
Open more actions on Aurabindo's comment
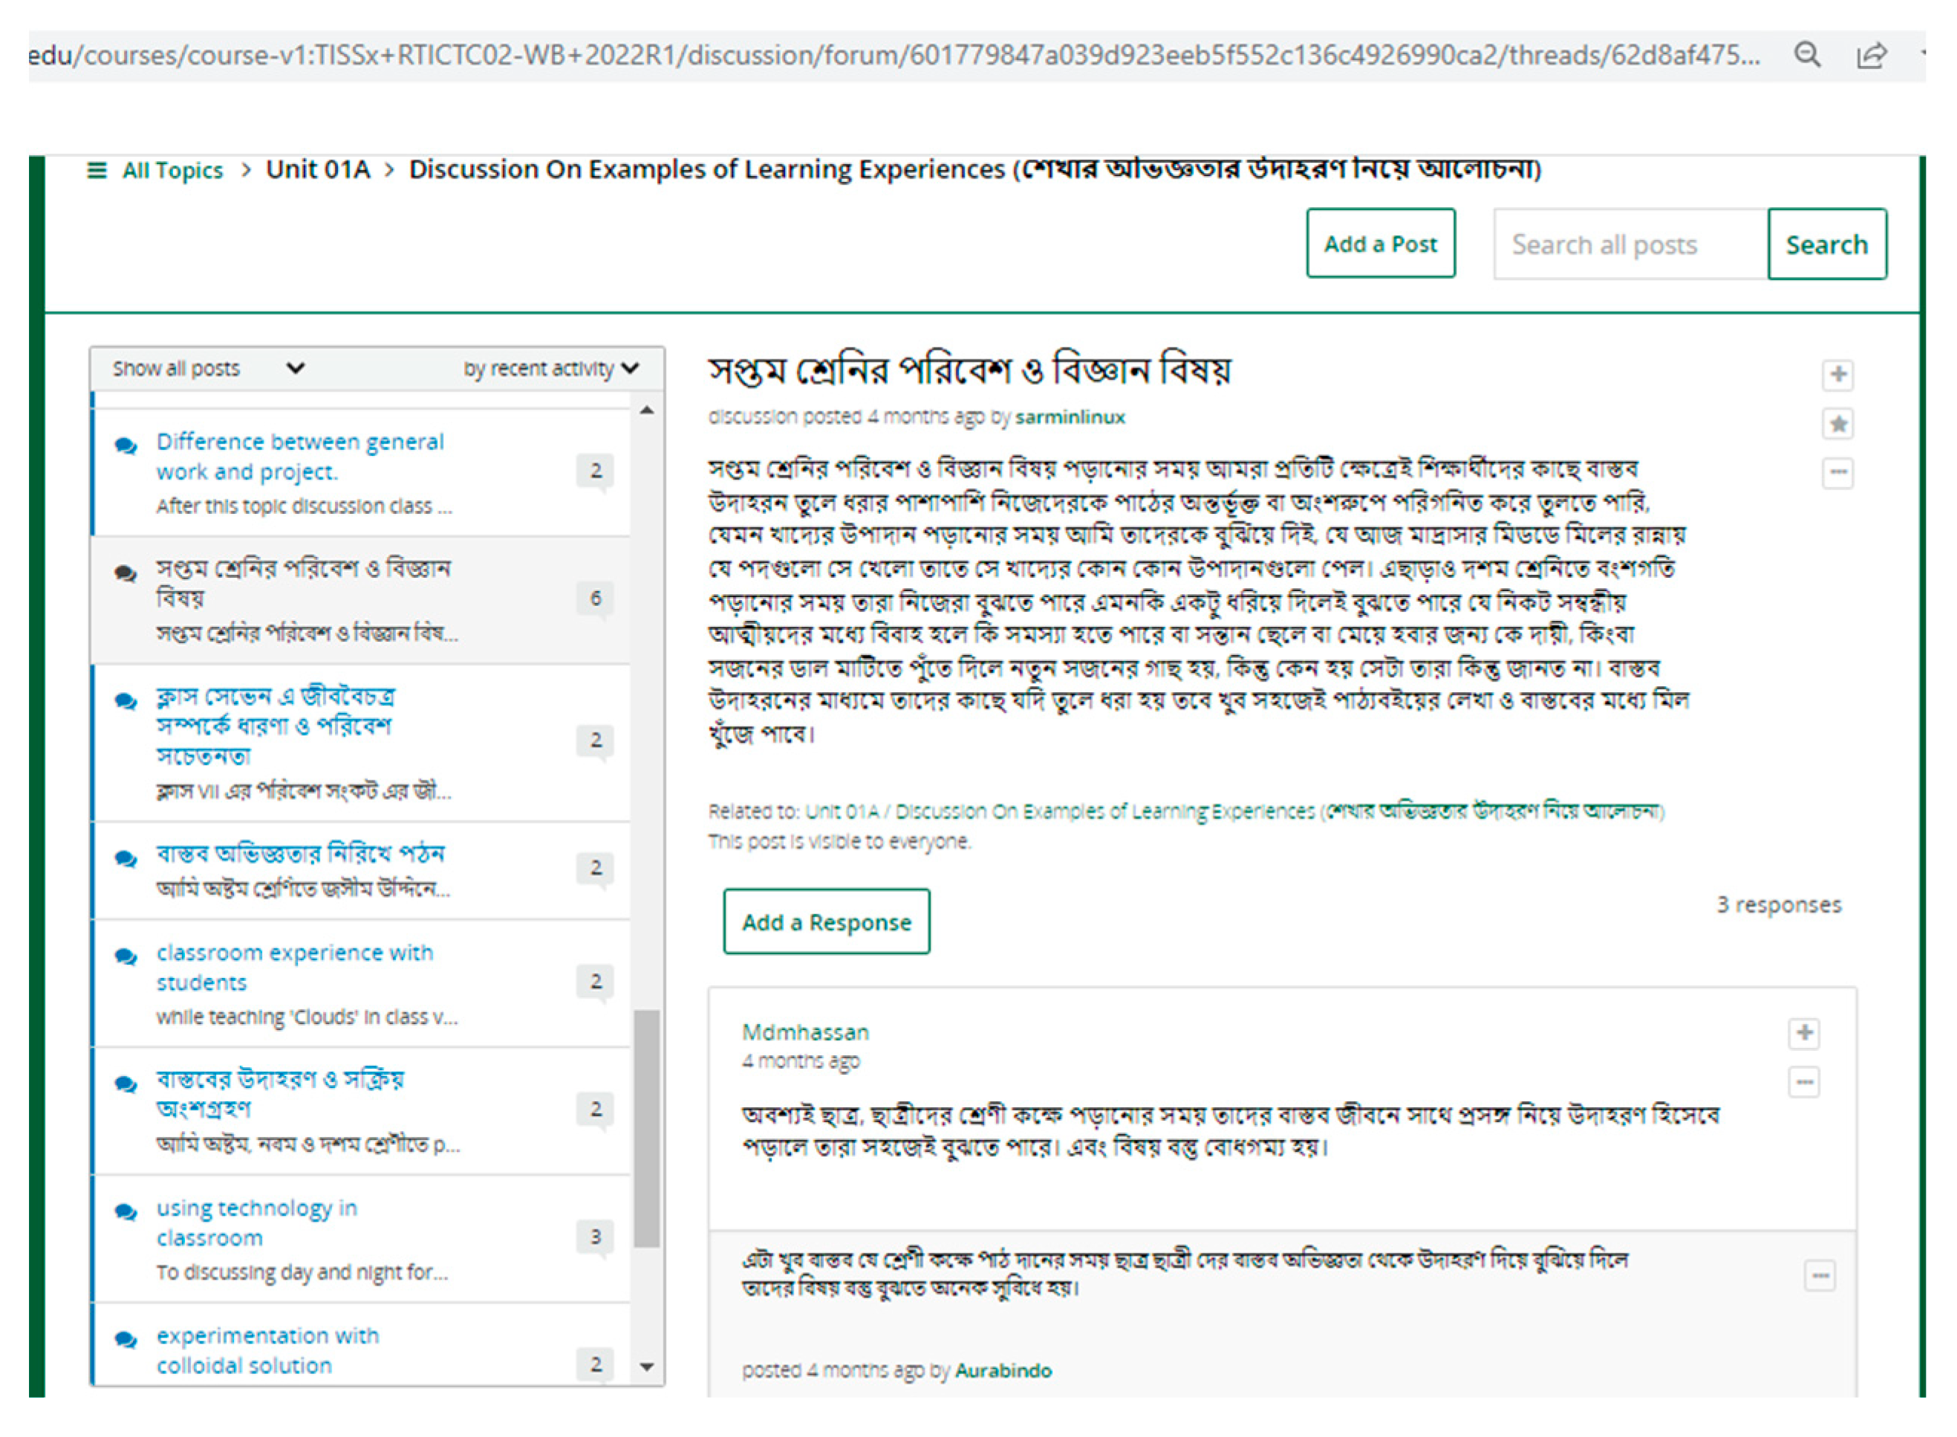click(1819, 1277)
